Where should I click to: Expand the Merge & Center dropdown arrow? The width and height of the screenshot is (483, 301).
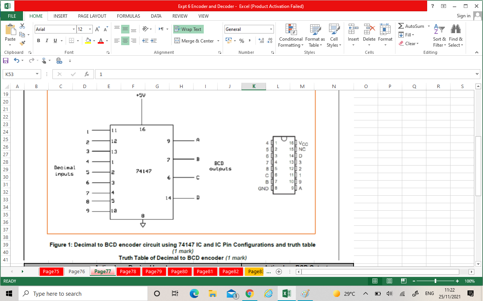(218, 41)
